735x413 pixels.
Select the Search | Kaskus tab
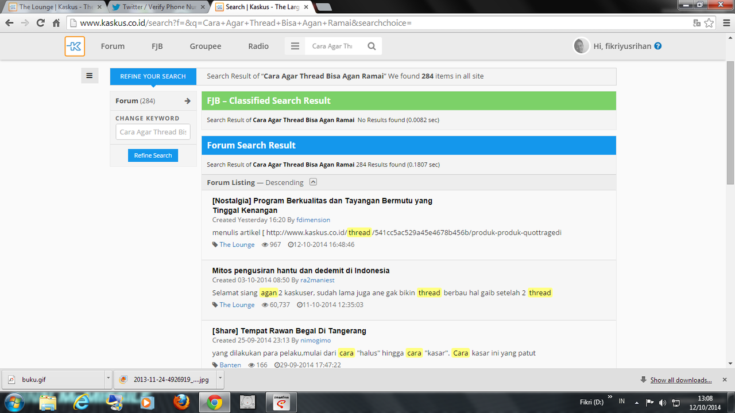261,7
